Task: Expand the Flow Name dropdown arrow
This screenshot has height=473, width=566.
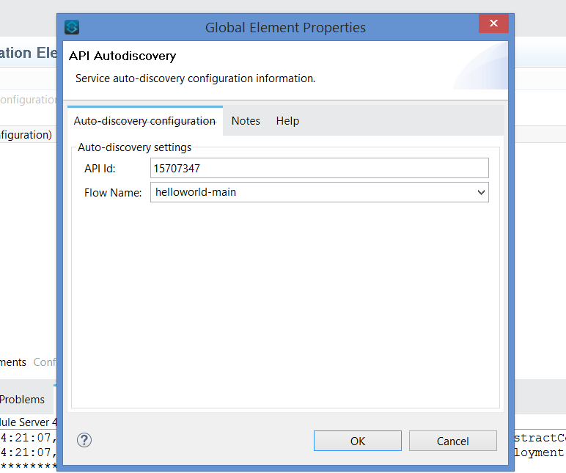Action: pos(481,192)
